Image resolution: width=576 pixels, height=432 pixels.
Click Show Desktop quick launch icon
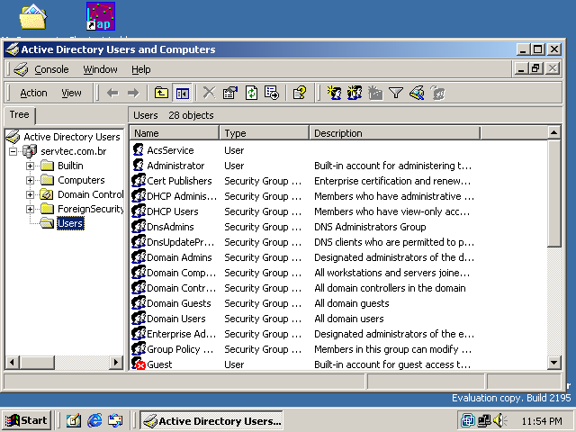click(x=74, y=420)
